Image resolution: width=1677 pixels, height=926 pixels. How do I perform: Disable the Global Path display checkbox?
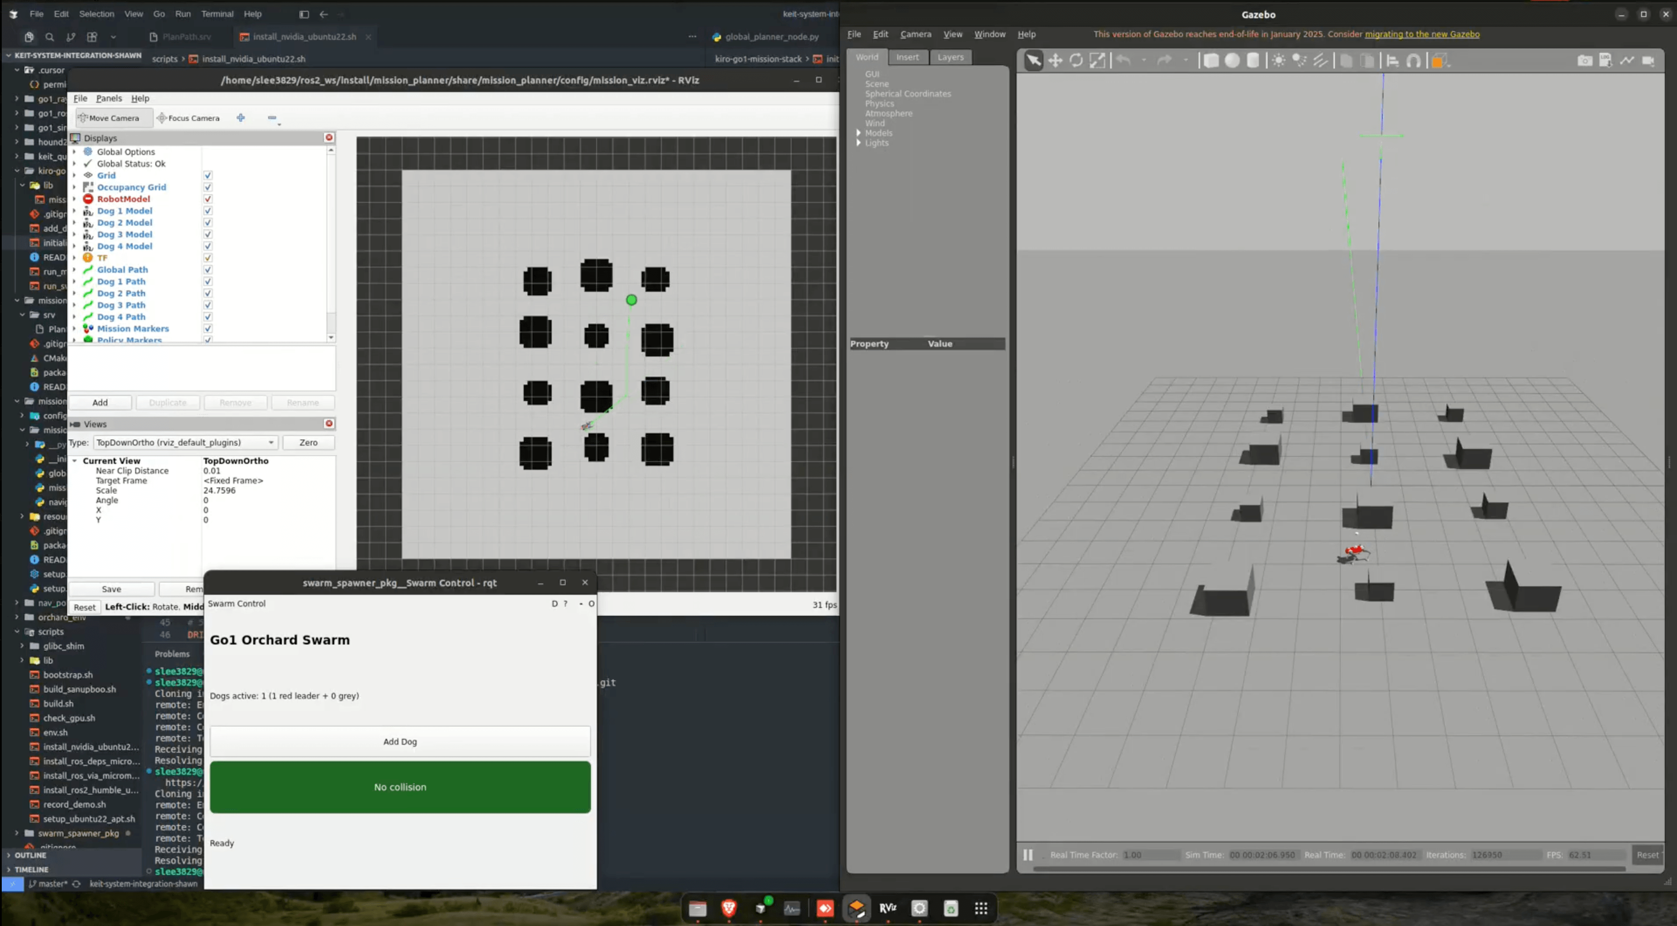coord(208,269)
